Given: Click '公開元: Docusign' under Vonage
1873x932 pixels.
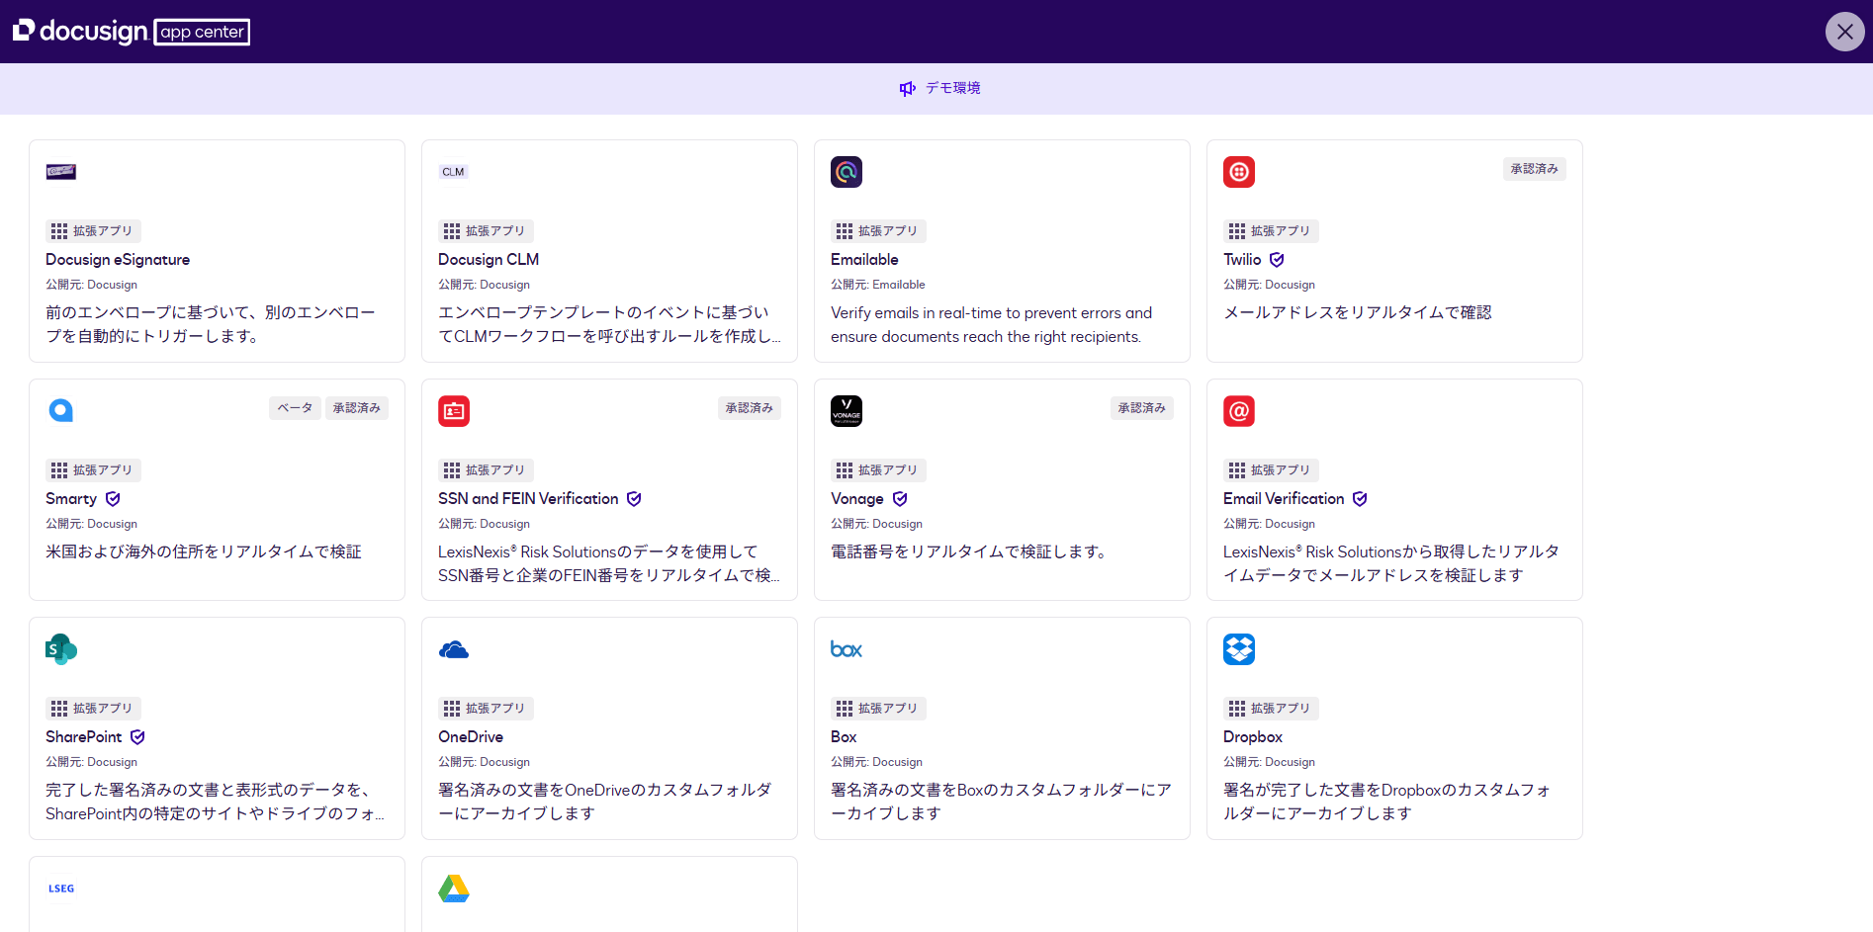Looking at the screenshot, I should click(x=876, y=524).
